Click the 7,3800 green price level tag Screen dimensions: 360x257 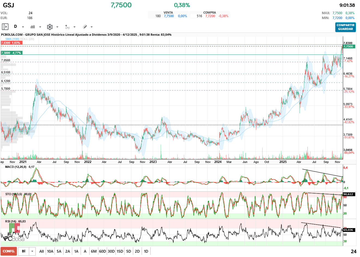tap(11, 53)
